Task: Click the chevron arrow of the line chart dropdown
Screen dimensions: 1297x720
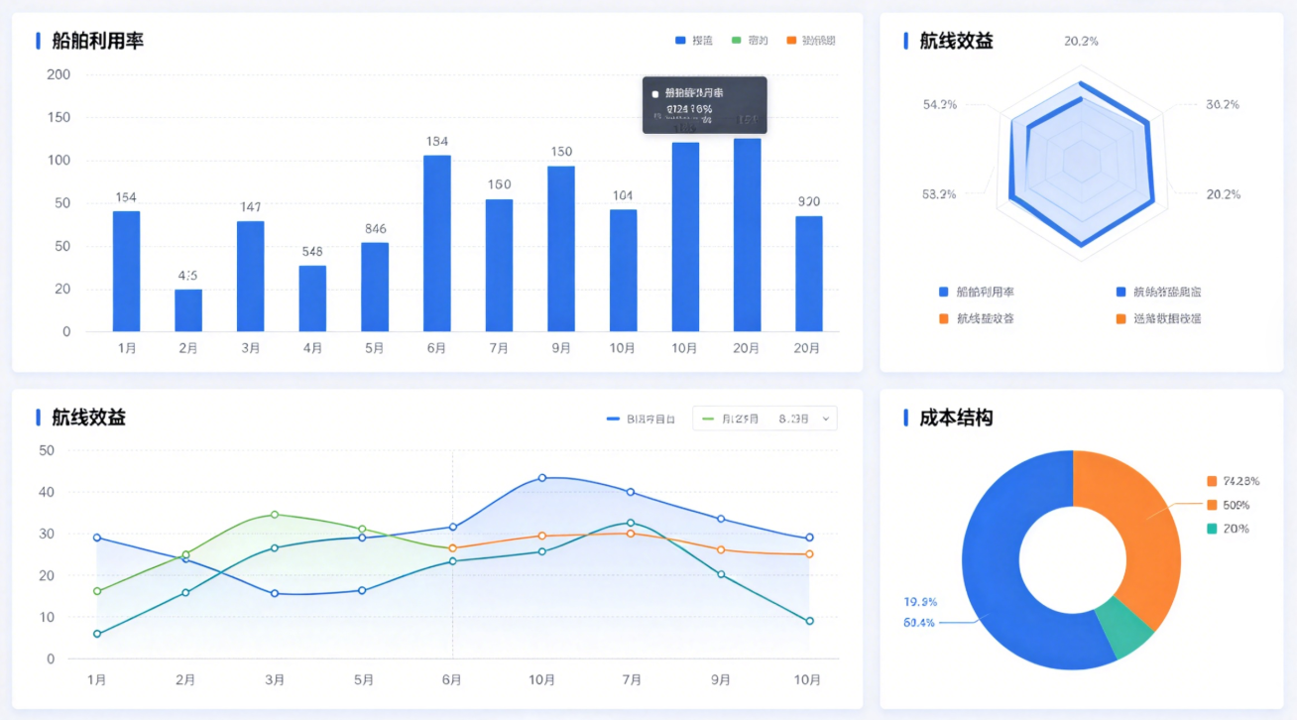Action: [825, 420]
